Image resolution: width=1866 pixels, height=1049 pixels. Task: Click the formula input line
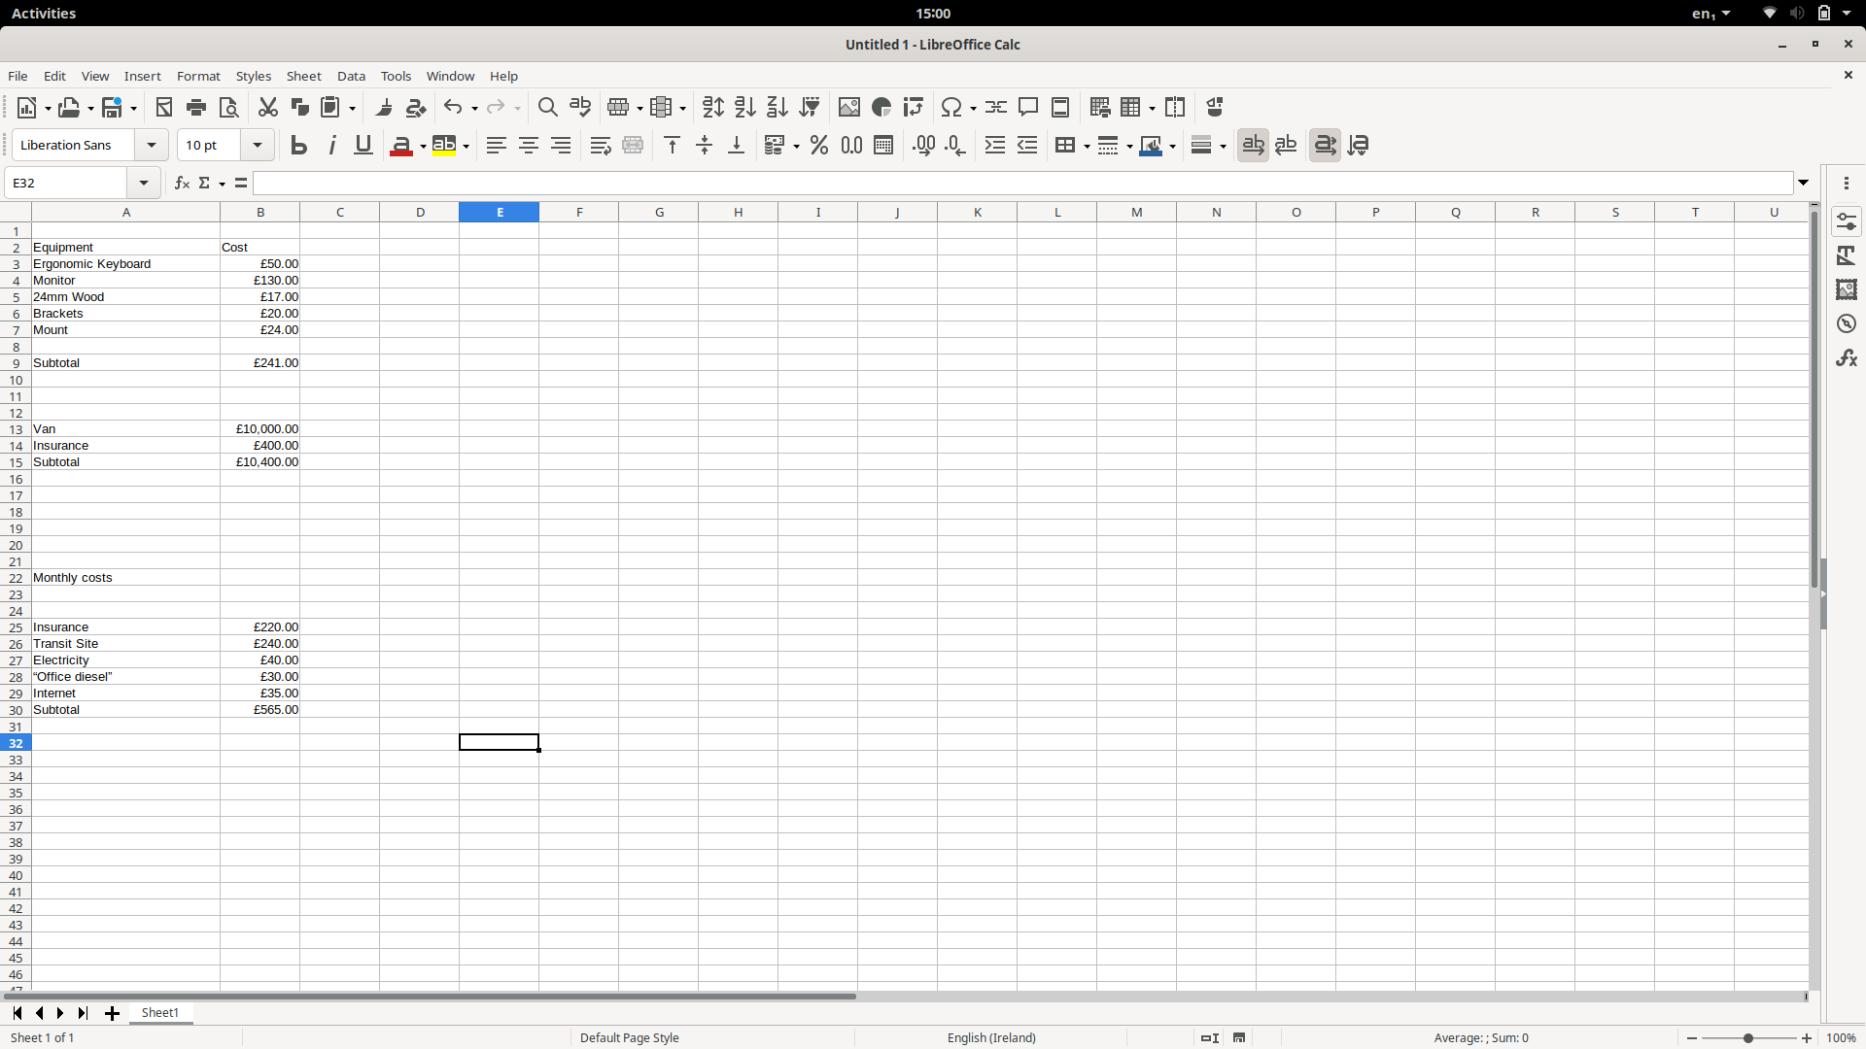click(x=1022, y=183)
